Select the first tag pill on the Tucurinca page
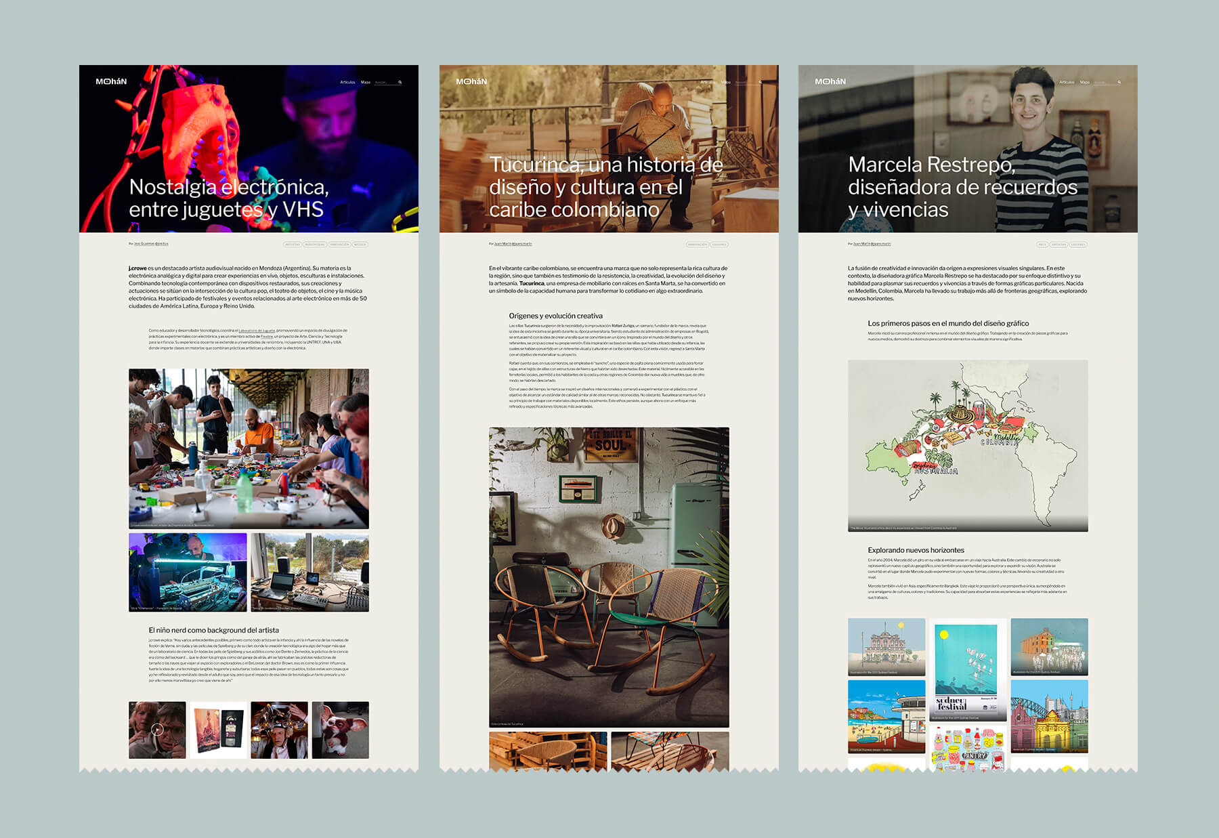This screenshot has height=838, width=1219. (x=697, y=245)
